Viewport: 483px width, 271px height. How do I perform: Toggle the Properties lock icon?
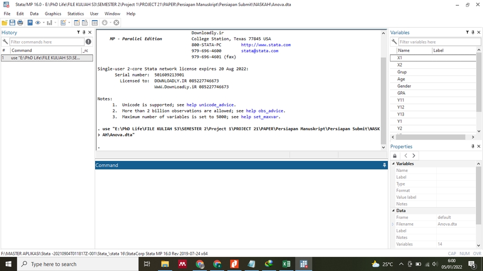click(394, 156)
